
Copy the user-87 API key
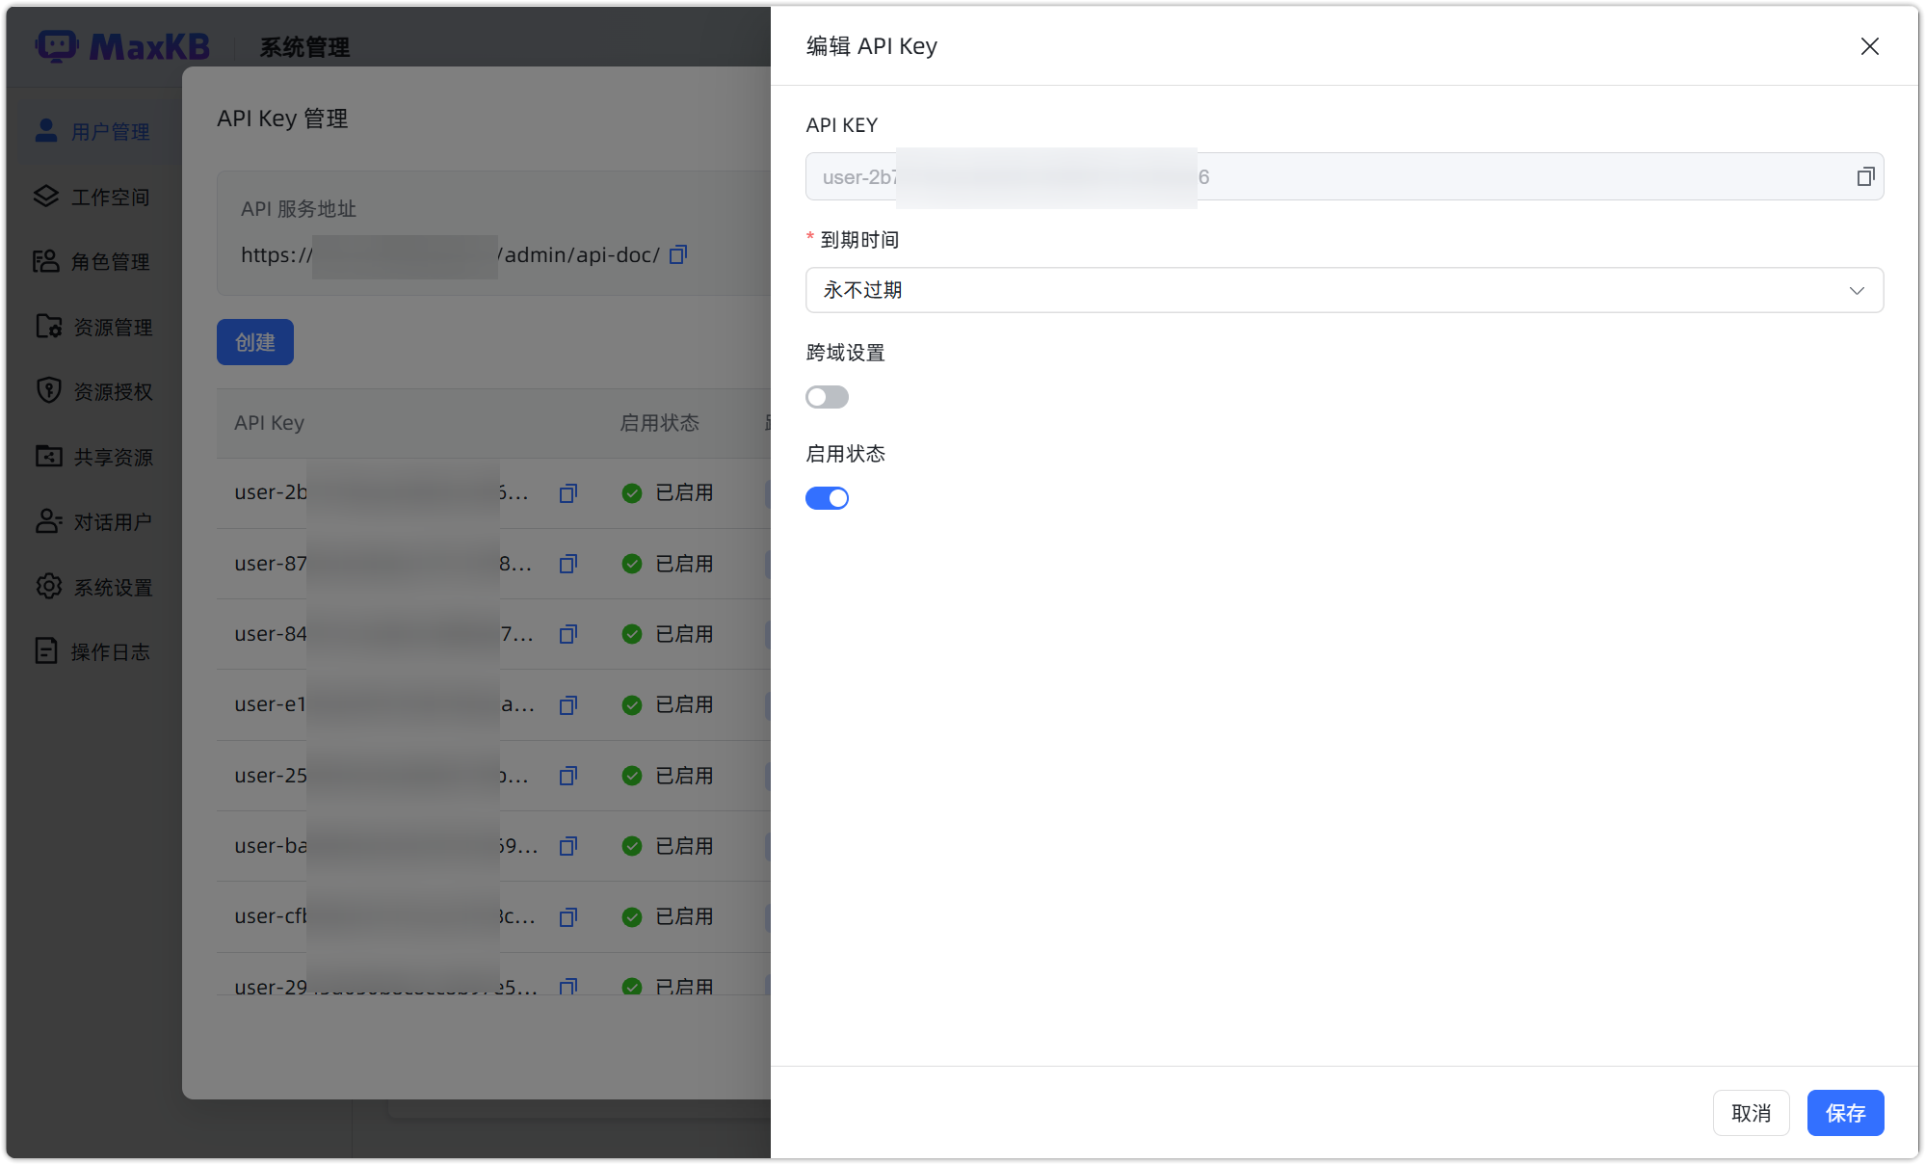coord(568,564)
